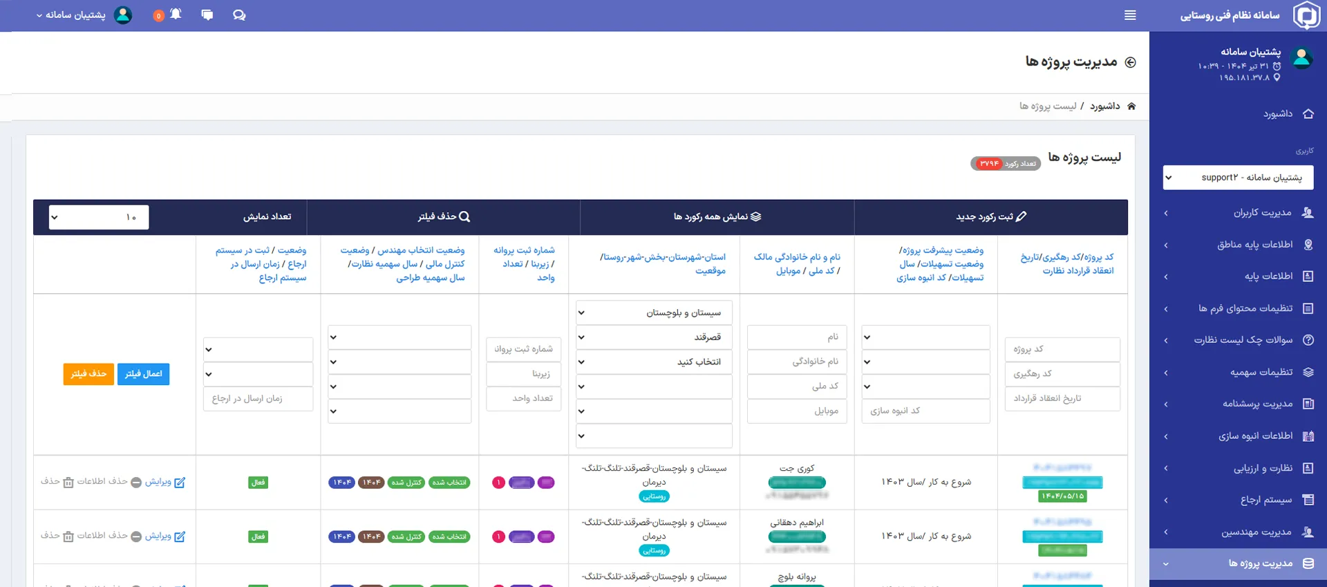Click the sidebar profile avatar picture

tap(1302, 58)
